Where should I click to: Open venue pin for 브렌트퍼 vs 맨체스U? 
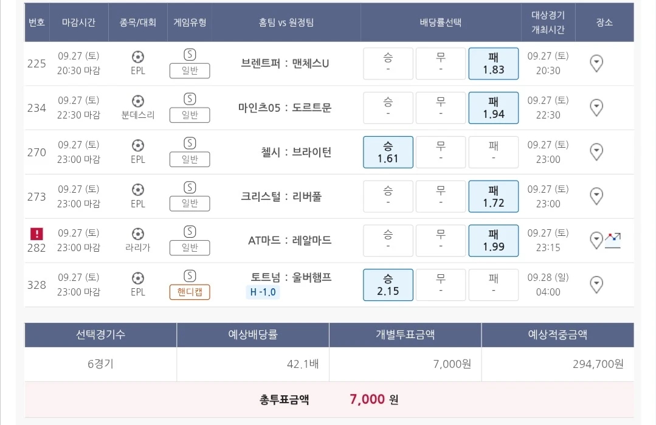click(x=597, y=63)
